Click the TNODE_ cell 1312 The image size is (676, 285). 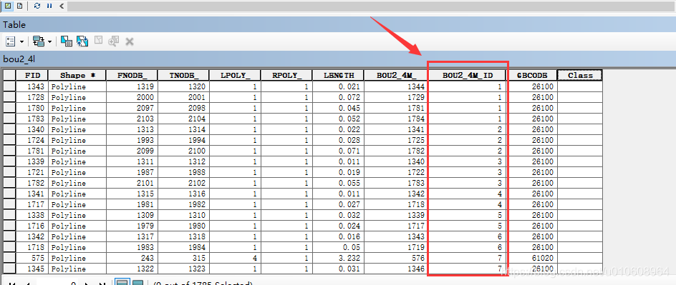click(x=183, y=161)
